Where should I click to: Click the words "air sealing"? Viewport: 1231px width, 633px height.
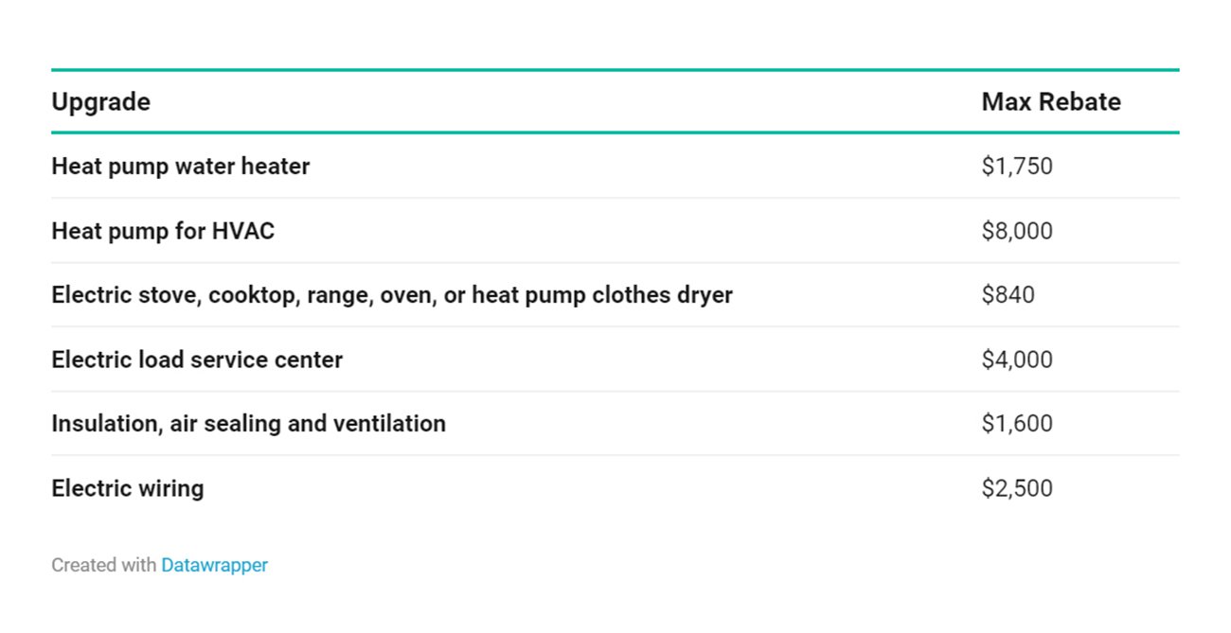click(225, 424)
